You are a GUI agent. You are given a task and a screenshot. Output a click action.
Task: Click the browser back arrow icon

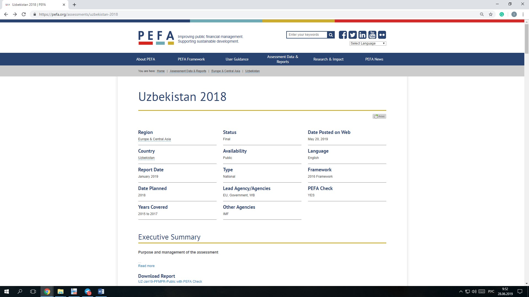[7, 15]
